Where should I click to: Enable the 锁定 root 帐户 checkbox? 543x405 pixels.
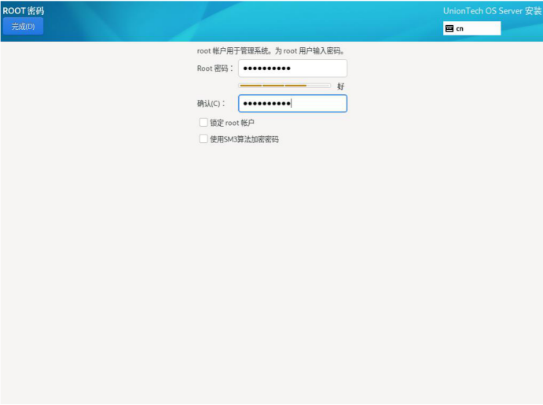204,123
